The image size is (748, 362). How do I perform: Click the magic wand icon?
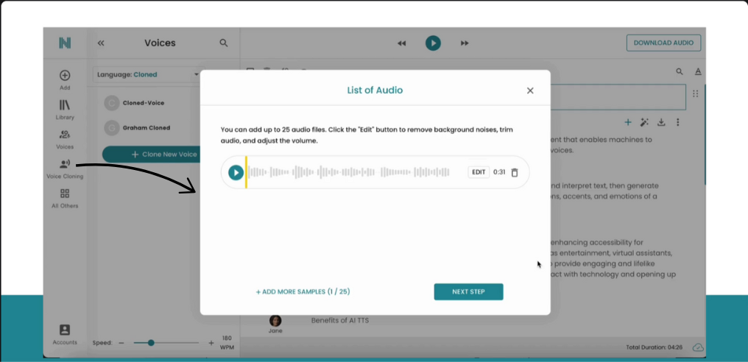pos(644,122)
